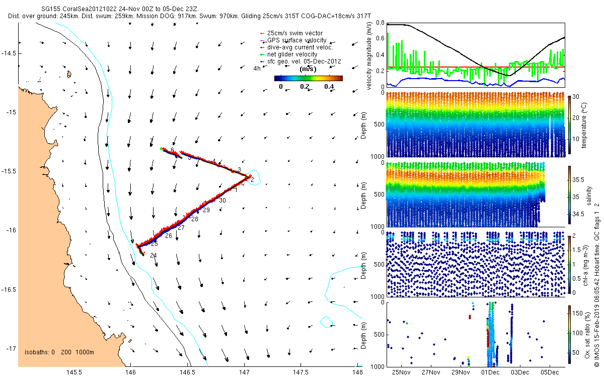Click the '05Dec' date axis label

pyautogui.click(x=550, y=372)
